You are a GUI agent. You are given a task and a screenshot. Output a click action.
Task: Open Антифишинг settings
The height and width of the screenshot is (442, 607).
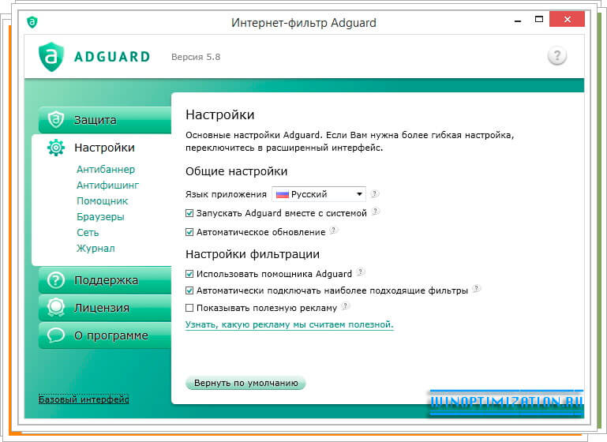click(107, 185)
